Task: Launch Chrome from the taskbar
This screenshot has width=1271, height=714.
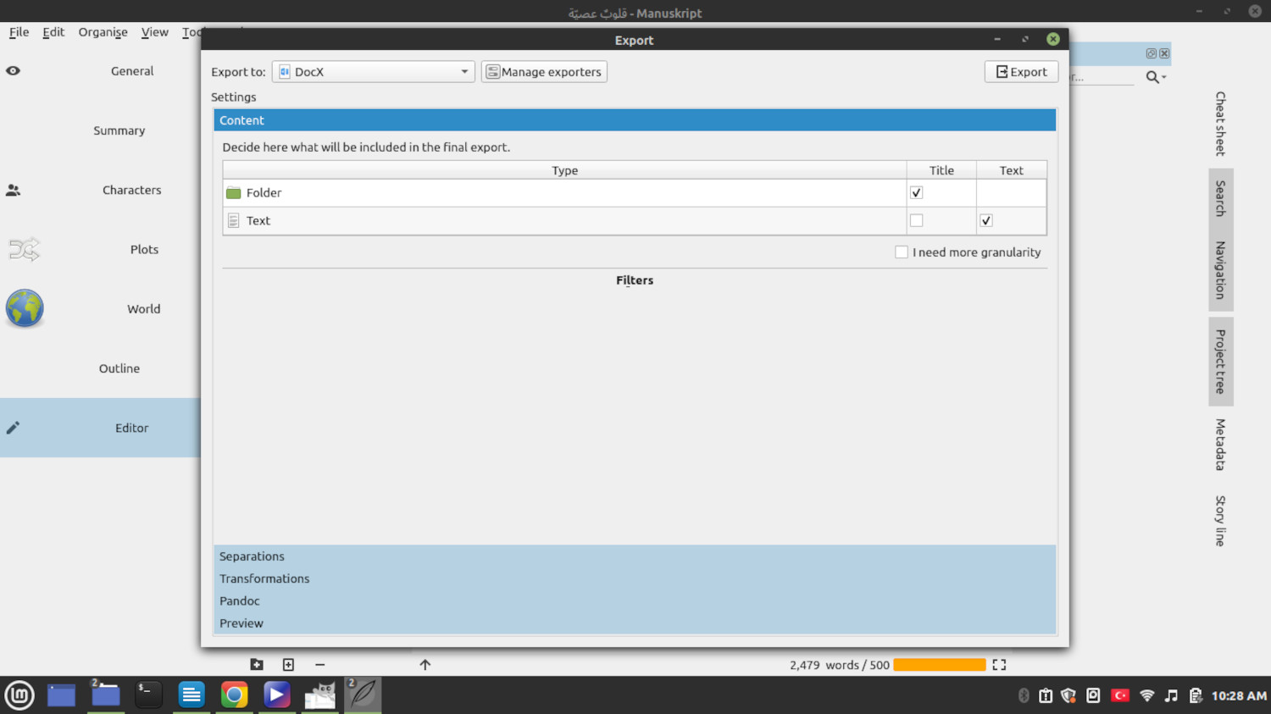Action: [x=234, y=695]
